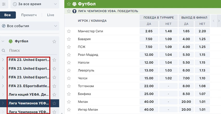This screenshot has width=221, height=114.
Task: Open the 'FIFA 23. ESportsBattle' league
Action: 29,86
